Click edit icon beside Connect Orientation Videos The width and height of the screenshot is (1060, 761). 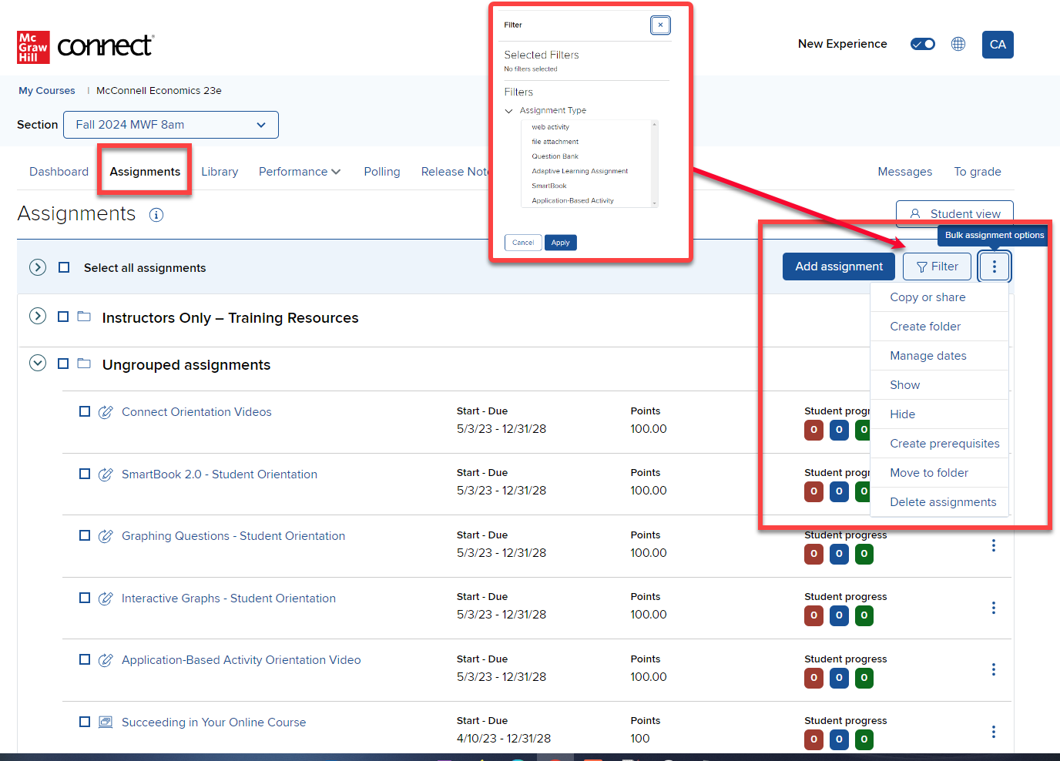[106, 412]
